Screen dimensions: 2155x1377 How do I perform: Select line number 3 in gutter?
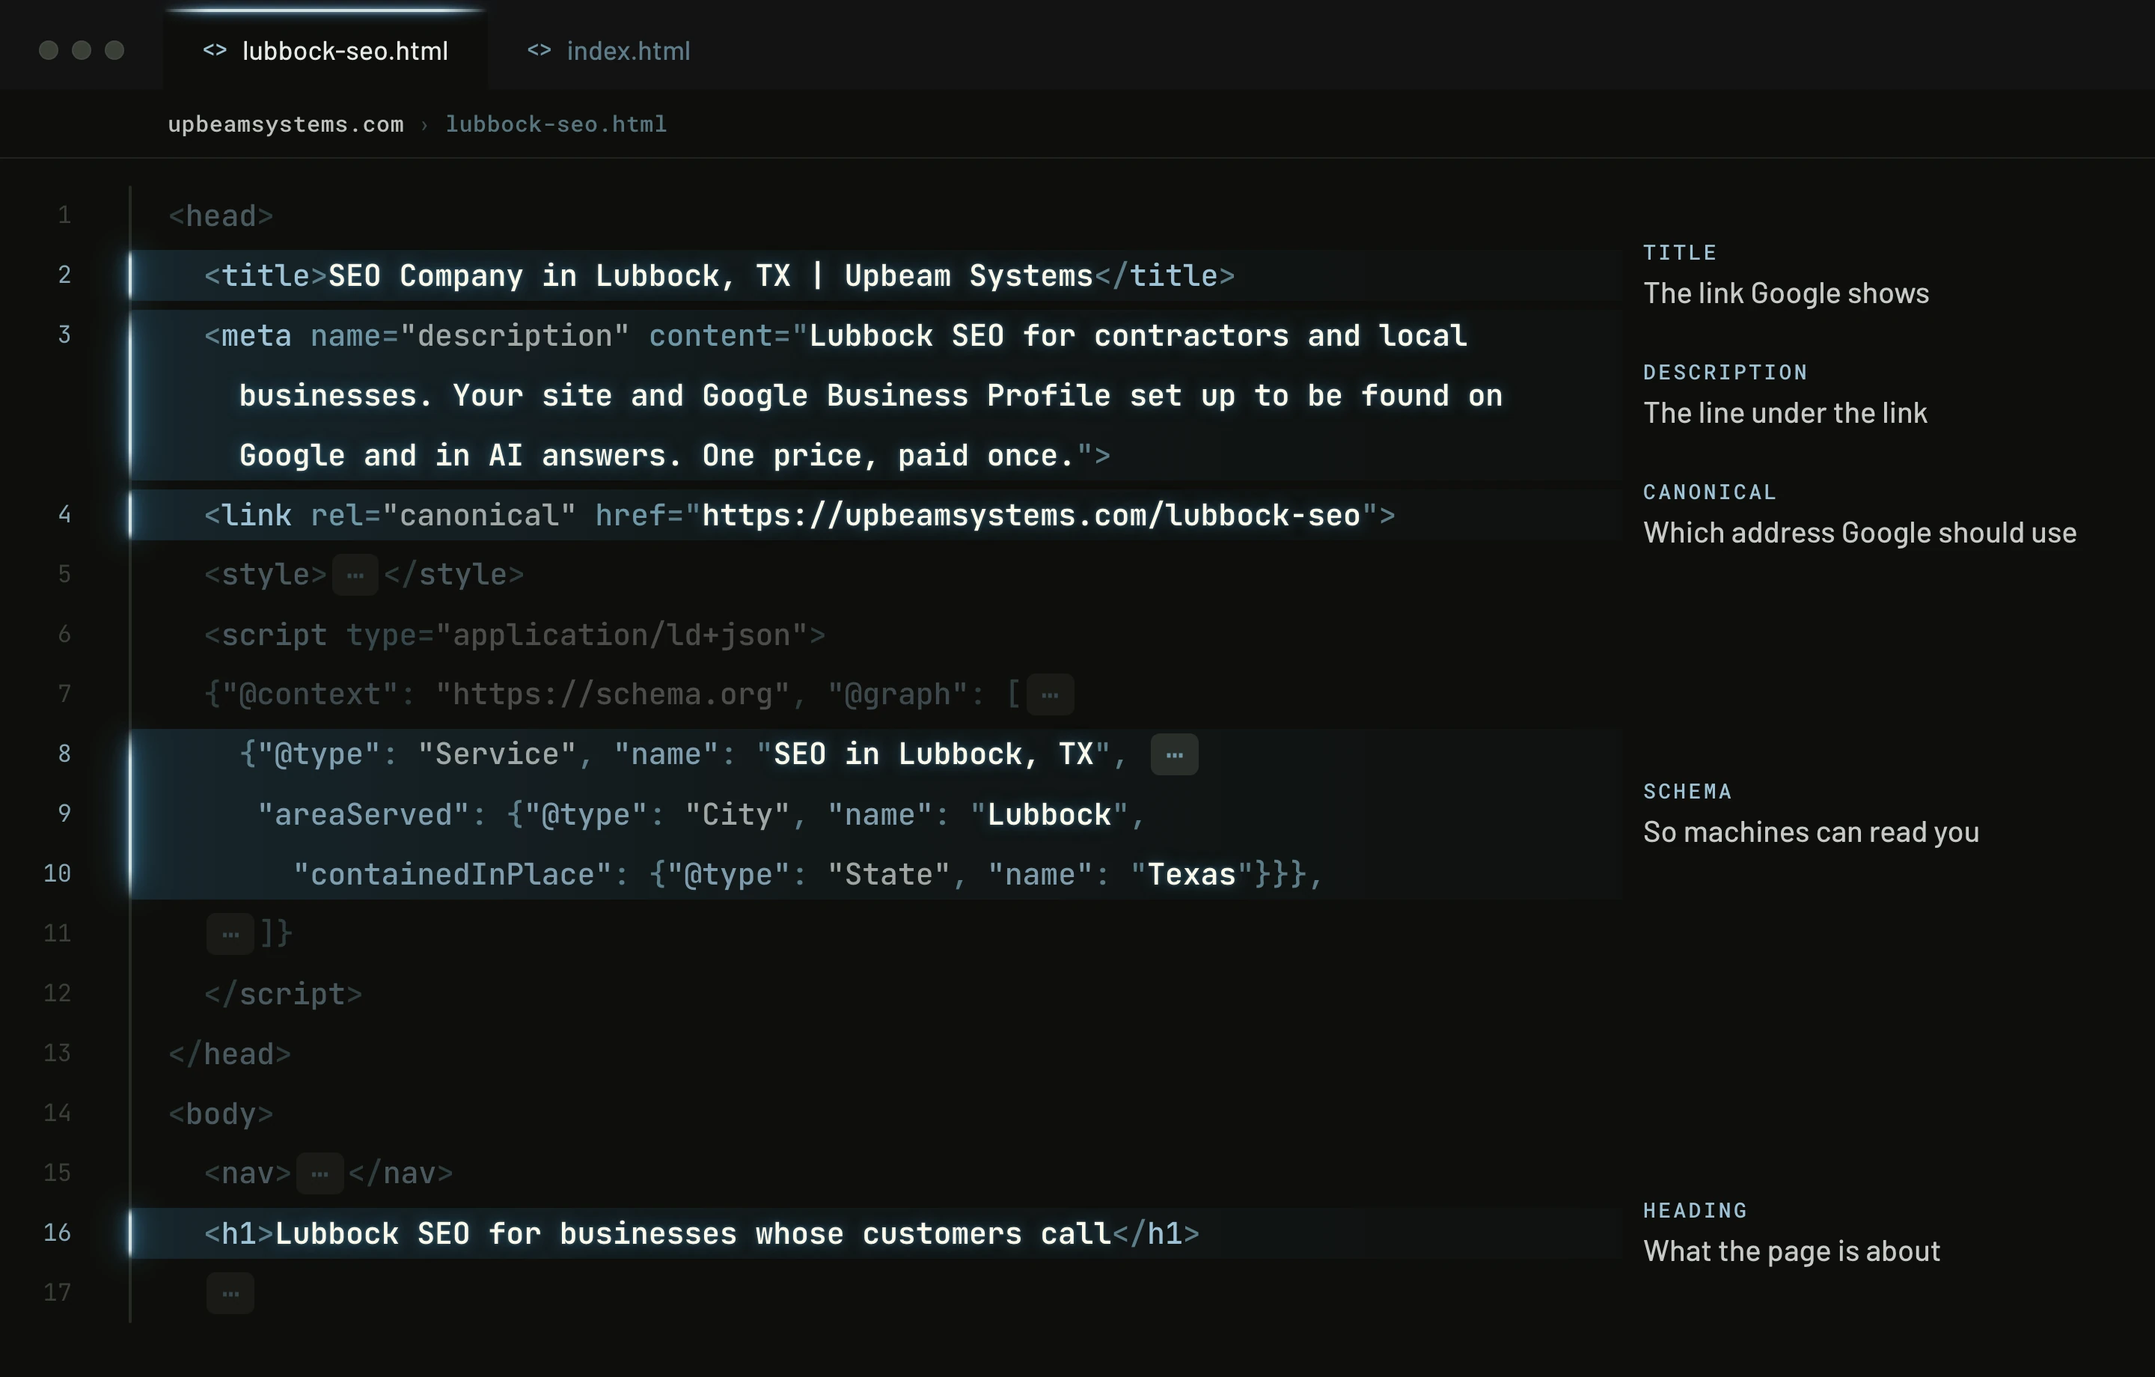click(64, 335)
